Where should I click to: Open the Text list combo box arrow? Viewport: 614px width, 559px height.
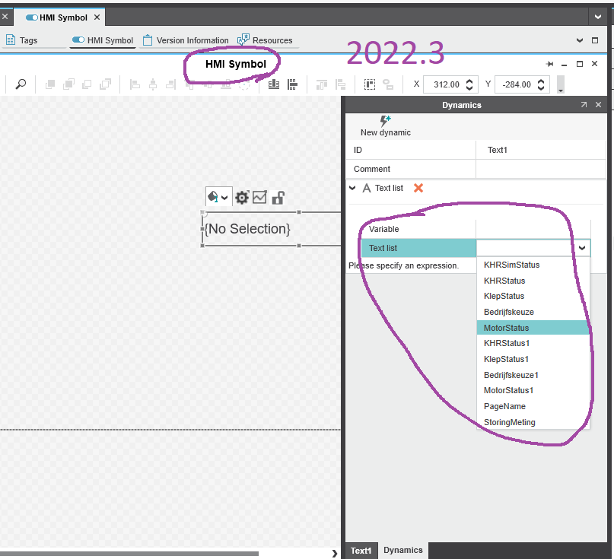tap(582, 248)
